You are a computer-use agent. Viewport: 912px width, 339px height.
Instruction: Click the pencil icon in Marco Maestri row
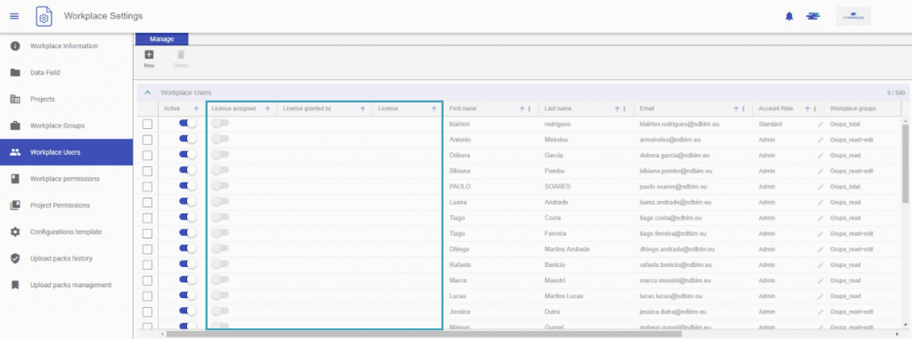820,280
